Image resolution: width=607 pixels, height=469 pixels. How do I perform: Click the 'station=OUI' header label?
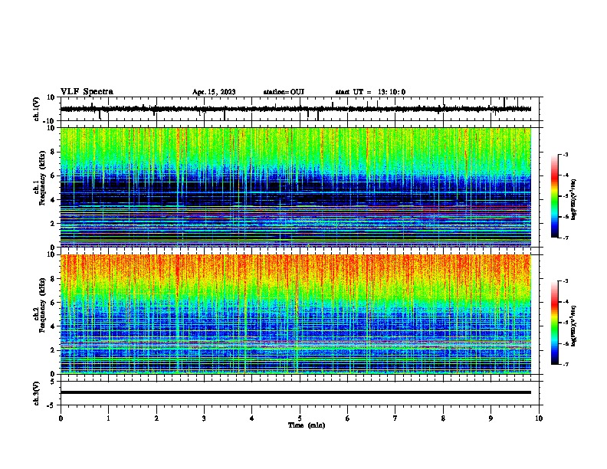[284, 92]
